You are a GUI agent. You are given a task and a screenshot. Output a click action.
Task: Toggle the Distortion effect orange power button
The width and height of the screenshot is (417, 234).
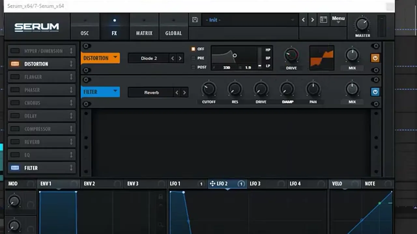coord(375,58)
